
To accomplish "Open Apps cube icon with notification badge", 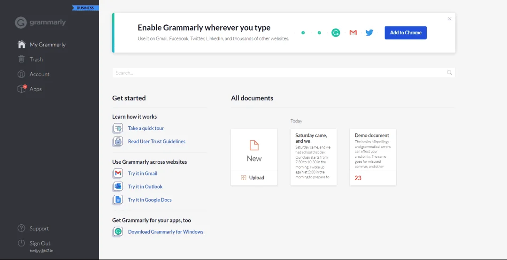I will pyautogui.click(x=21, y=89).
